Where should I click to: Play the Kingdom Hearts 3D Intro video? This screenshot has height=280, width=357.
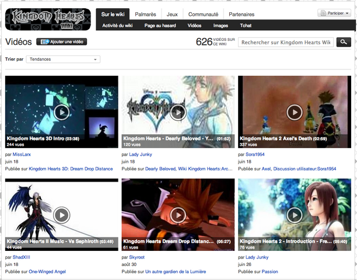pyautogui.click(x=62, y=112)
